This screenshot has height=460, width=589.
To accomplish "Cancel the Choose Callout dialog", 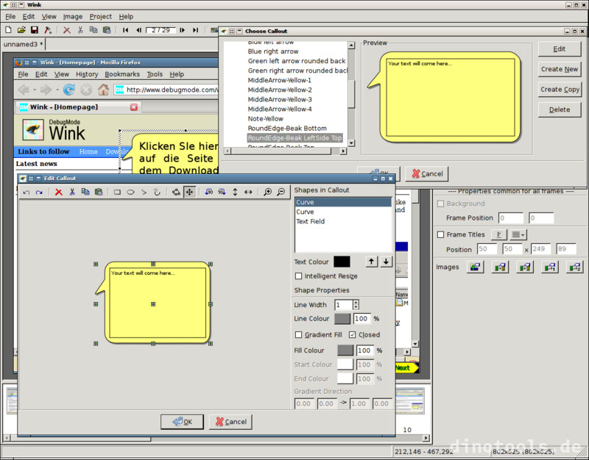I will pyautogui.click(x=427, y=174).
